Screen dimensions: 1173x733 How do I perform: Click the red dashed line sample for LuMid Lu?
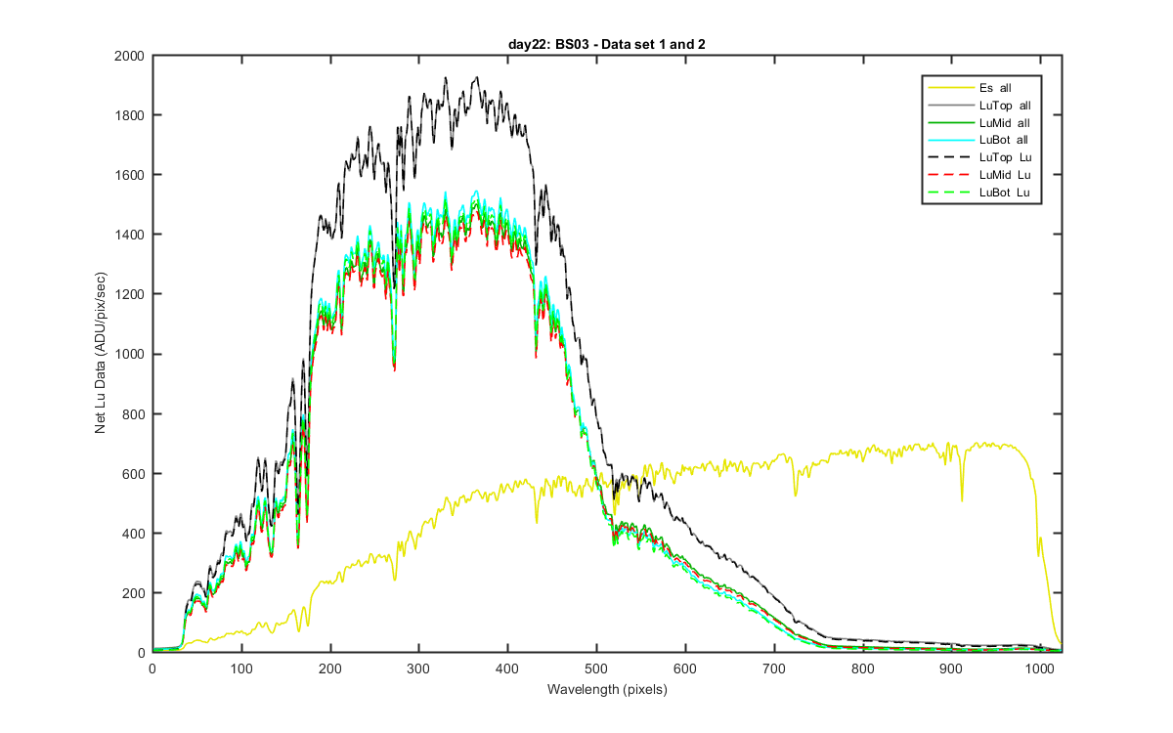tap(950, 176)
